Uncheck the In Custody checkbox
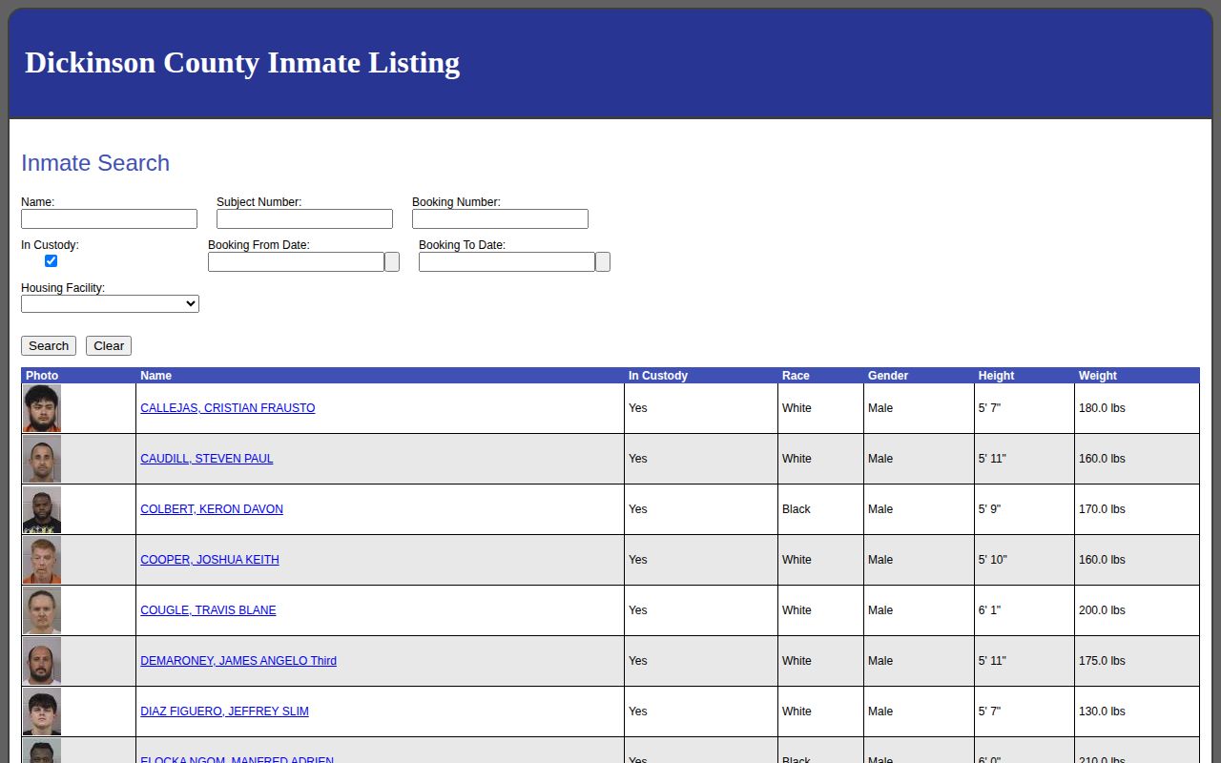Viewport: 1221px width, 763px height. pyautogui.click(x=52, y=260)
